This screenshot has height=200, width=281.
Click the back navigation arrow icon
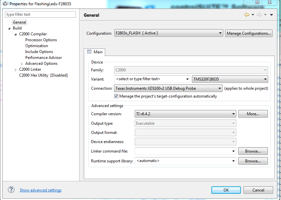coord(247,15)
